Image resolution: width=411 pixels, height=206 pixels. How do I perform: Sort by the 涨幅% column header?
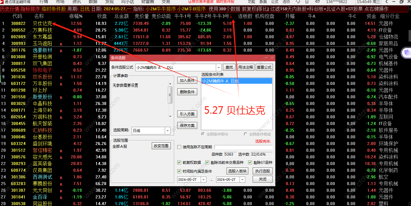click(76, 16)
